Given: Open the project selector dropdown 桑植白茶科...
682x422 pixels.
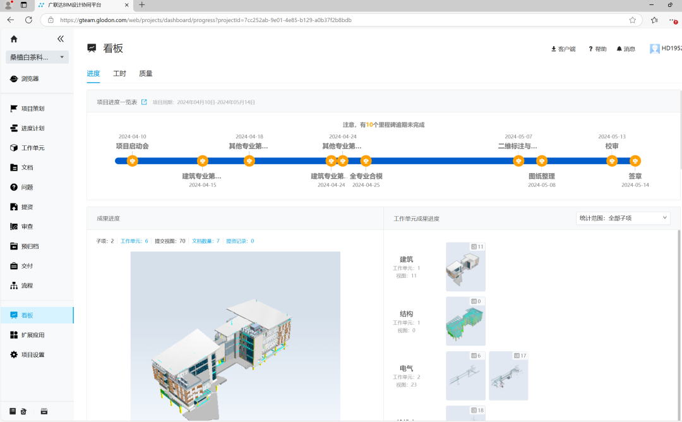Looking at the screenshot, I should [37, 57].
